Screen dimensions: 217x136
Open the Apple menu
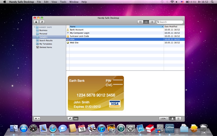point(5,2)
